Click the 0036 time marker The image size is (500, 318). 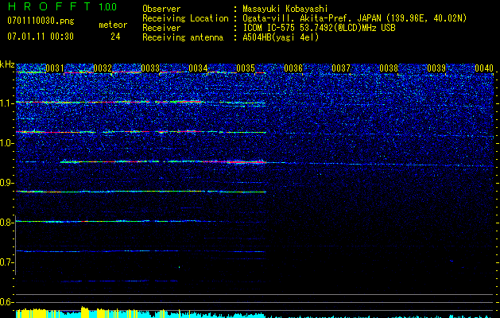293,68
